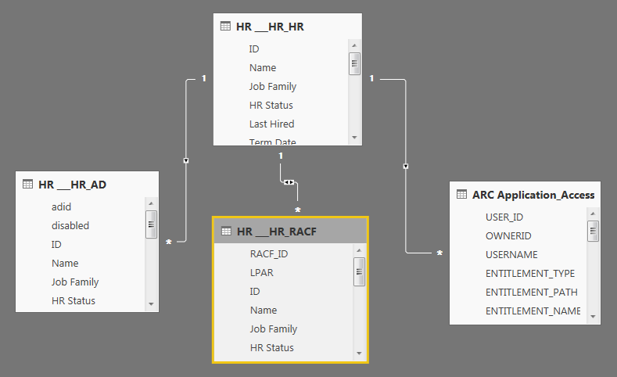The image size is (617, 377).
Task: Click scroll down arrow in HR__HR_RACF table
Action: (359, 354)
